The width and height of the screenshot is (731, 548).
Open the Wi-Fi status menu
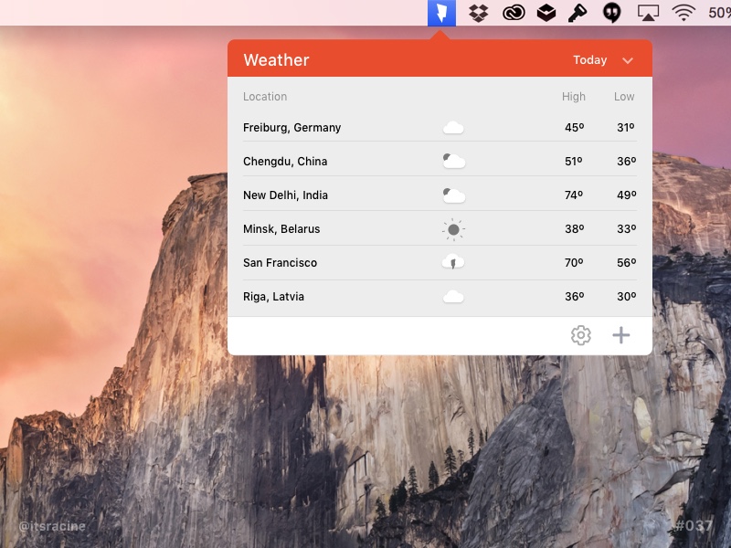point(683,13)
